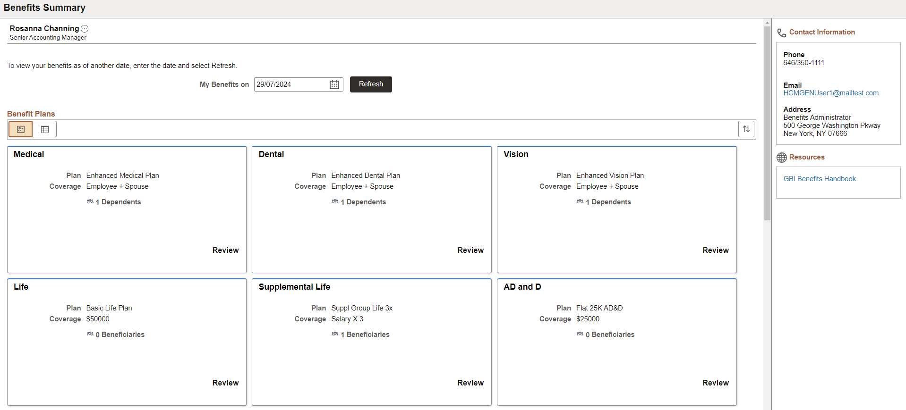The height and width of the screenshot is (410, 906).
Task: Click the vertical page scrollbar
Action: click(x=767, y=124)
